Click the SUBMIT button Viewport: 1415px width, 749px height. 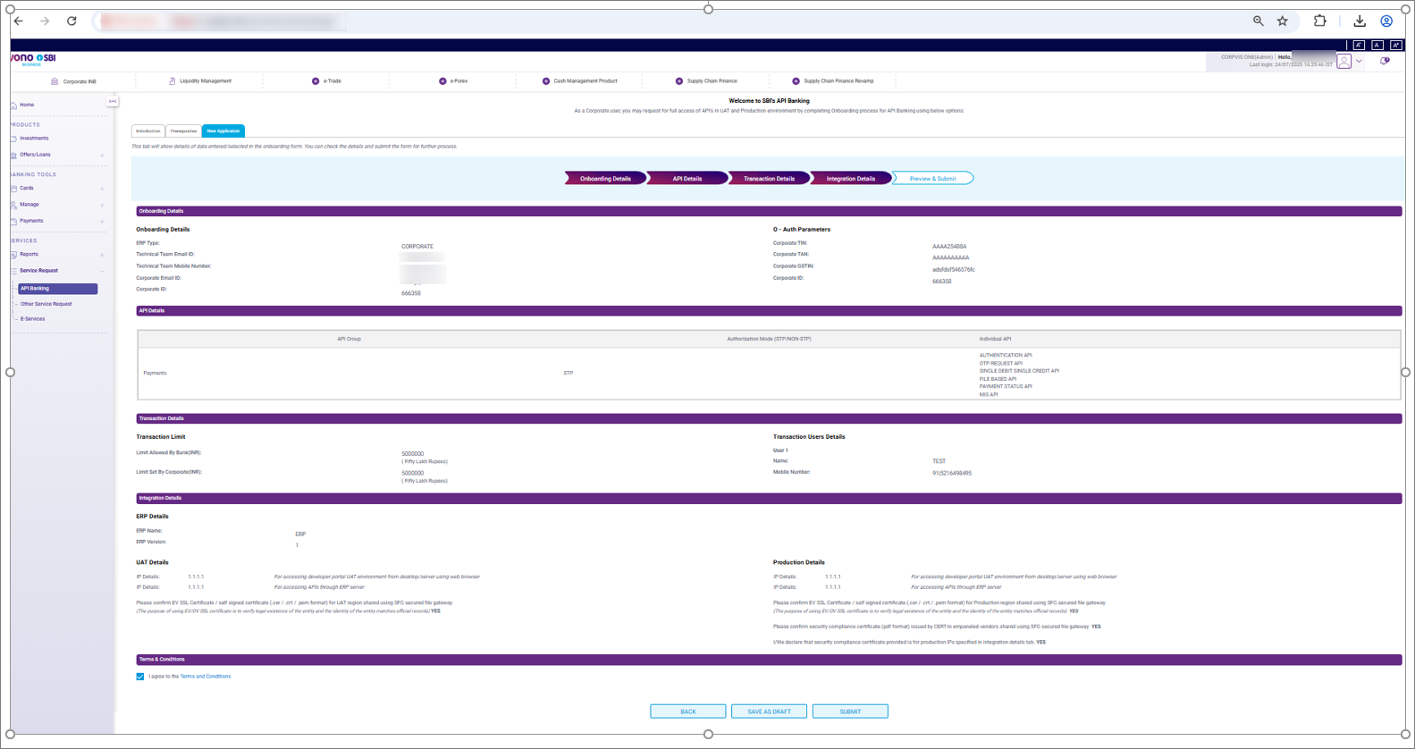(x=850, y=711)
